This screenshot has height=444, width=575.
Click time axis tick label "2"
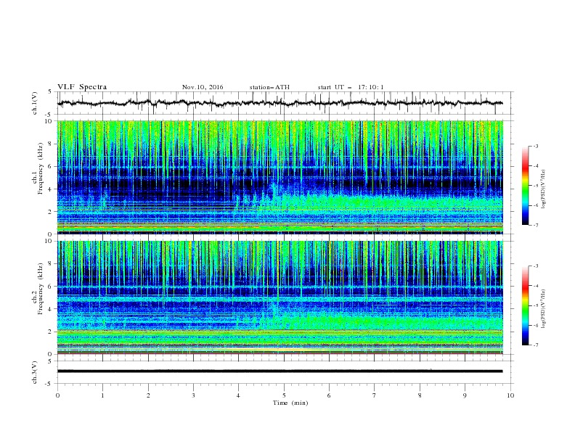pyautogui.click(x=148, y=395)
